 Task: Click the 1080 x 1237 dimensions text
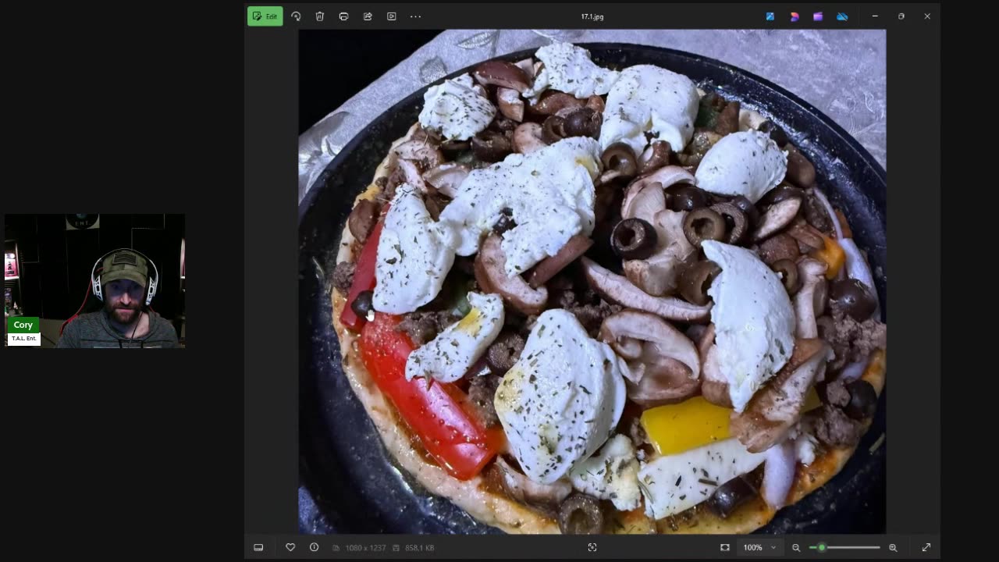(365, 548)
